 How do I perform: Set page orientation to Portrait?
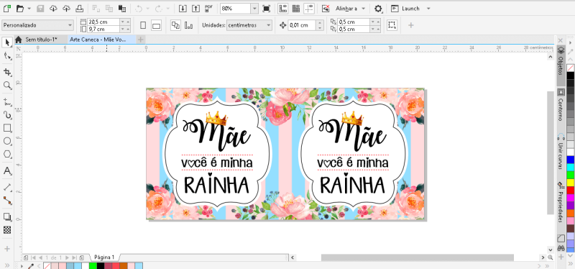pyautogui.click(x=143, y=25)
